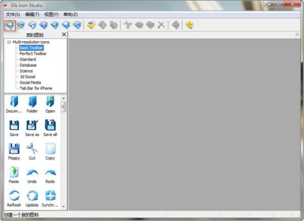The height and width of the screenshot is (222, 304).
Task: Pick the Paste icon thumbnail
Action: pyautogui.click(x=14, y=173)
